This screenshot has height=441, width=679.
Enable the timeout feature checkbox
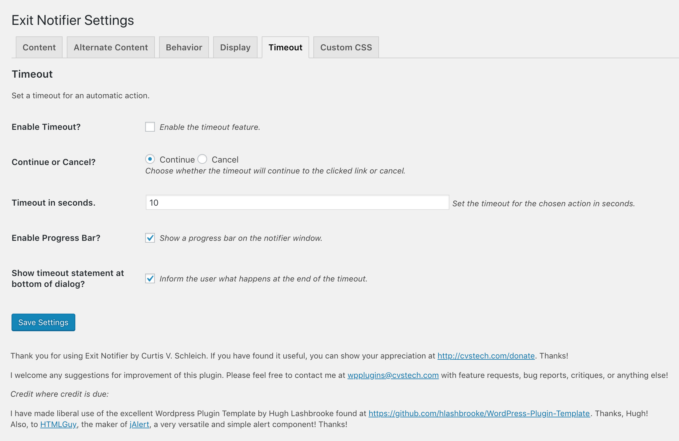150,127
